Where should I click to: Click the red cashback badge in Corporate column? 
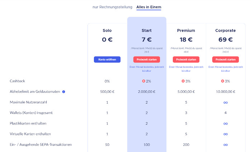pos(223,81)
